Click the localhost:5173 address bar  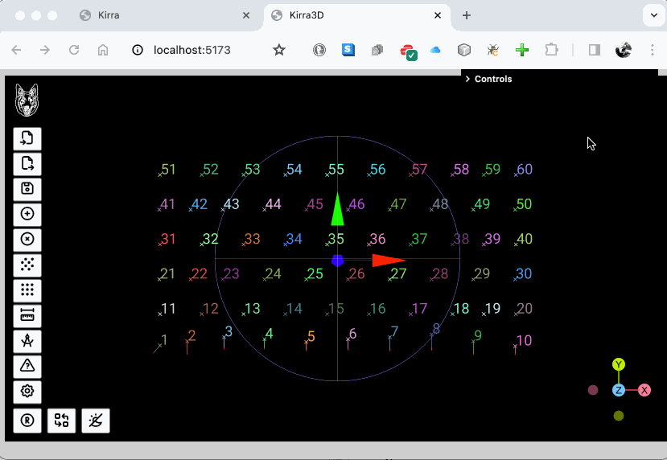pos(191,50)
